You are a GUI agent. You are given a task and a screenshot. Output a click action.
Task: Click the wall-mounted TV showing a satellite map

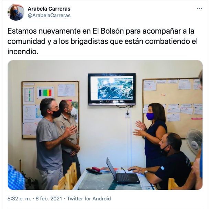coord(112,89)
